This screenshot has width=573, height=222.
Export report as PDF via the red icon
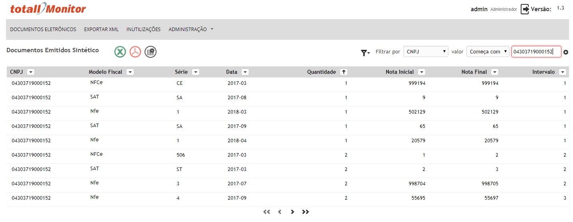(135, 52)
